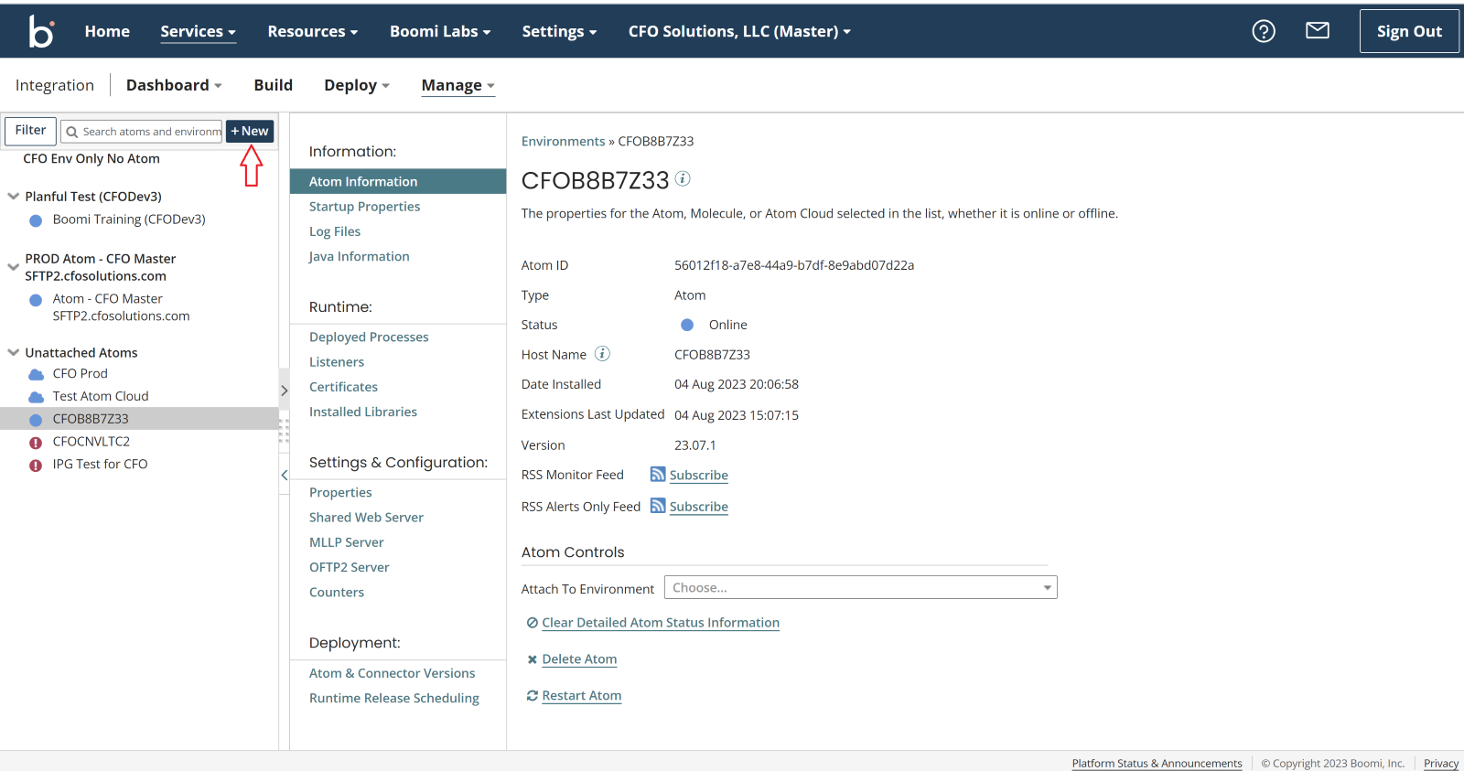Open the Services menu
1464x771 pixels.
(198, 31)
